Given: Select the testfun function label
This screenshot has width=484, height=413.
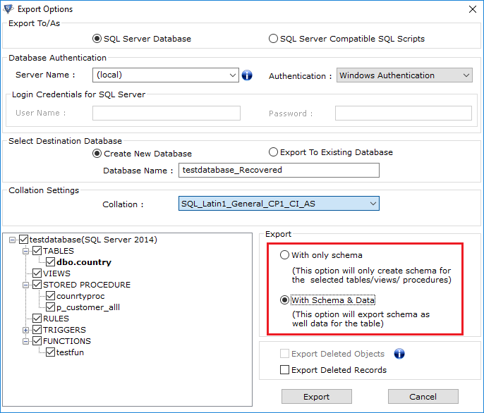Looking at the screenshot, I should click(x=70, y=352).
